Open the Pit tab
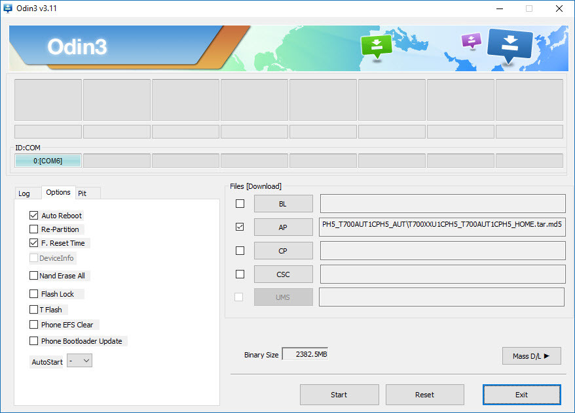Screen dimensions: 575x413 (83, 193)
